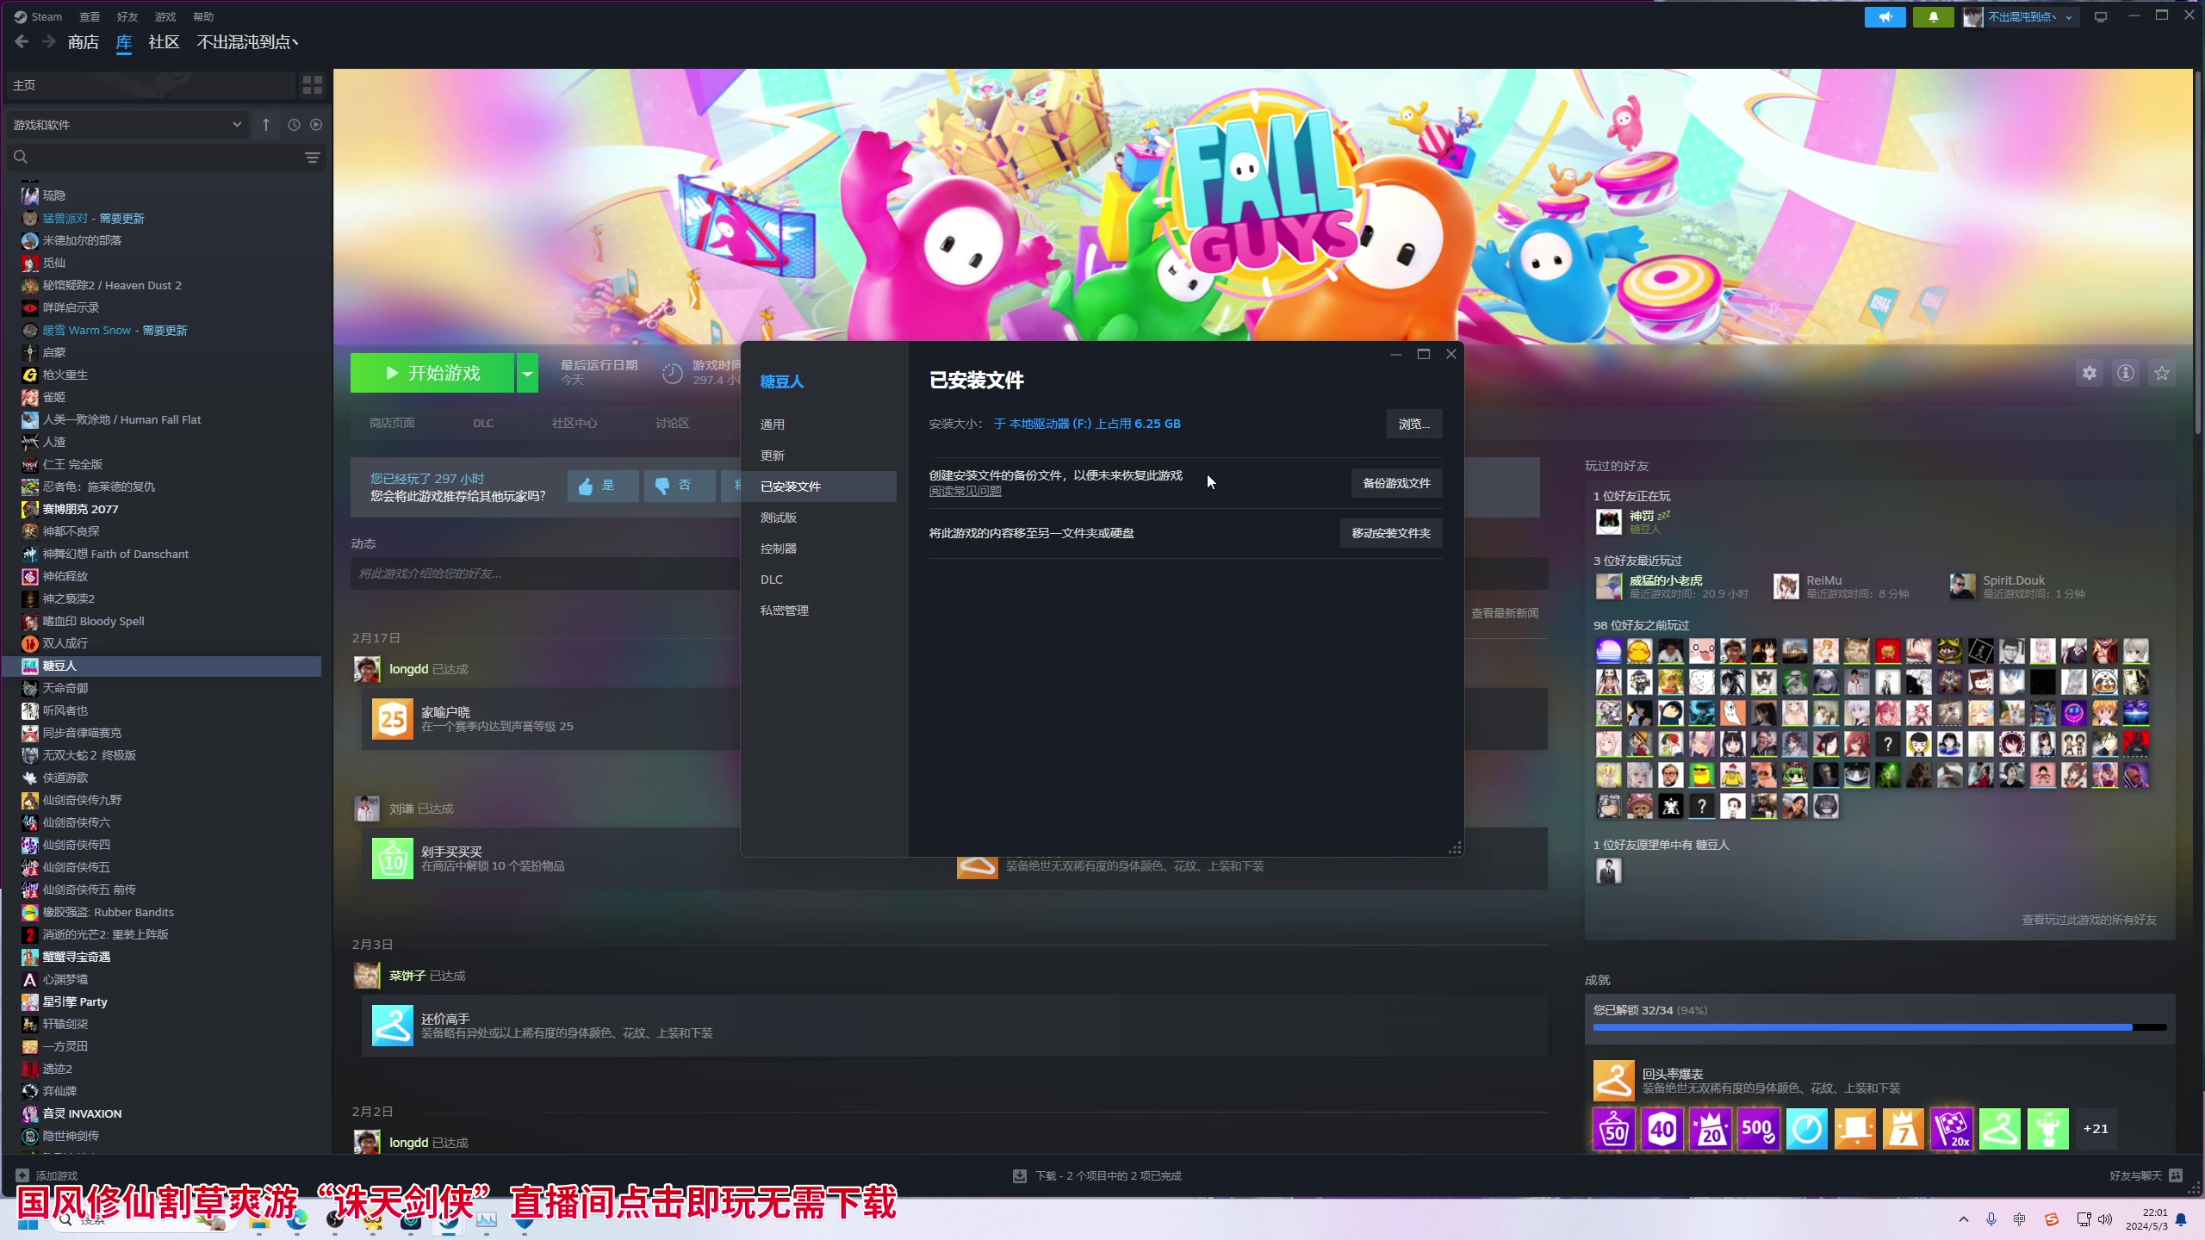
Task: Click the 备份游戏文件 button
Action: [1396, 483]
